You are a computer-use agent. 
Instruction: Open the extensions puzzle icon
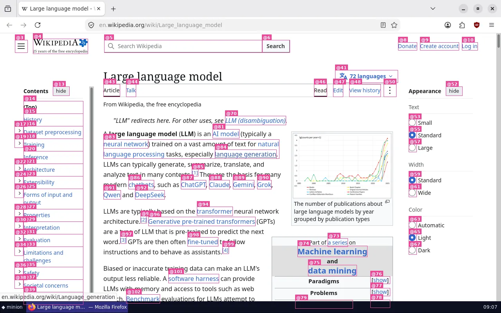point(462,25)
